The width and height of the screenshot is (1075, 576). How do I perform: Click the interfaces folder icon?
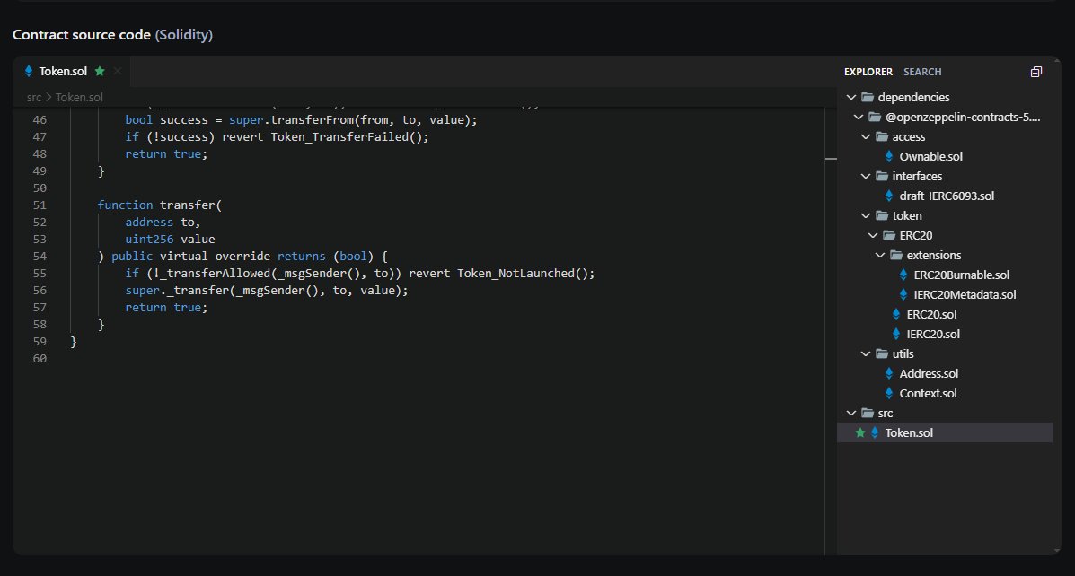click(882, 176)
